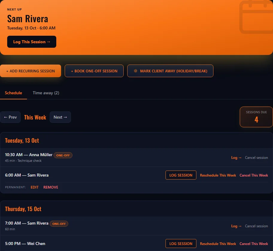Click ONE-OFF badge next to Anna Müller
Viewport: 273px width, 251px height.
(x=63, y=155)
